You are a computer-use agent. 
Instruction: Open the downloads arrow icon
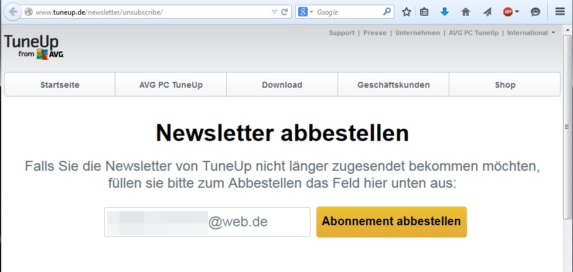[x=444, y=12]
